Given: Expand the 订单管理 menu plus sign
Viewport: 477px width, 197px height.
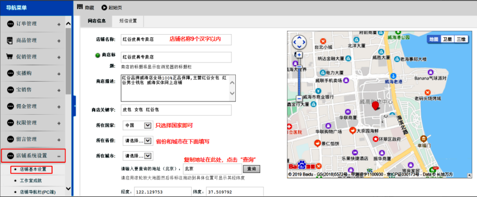Looking at the screenshot, I should click(x=59, y=24).
